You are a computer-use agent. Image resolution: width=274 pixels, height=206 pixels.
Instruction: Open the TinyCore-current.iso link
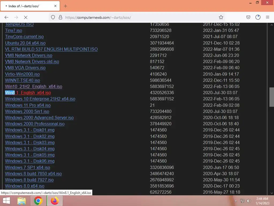[x=24, y=36]
